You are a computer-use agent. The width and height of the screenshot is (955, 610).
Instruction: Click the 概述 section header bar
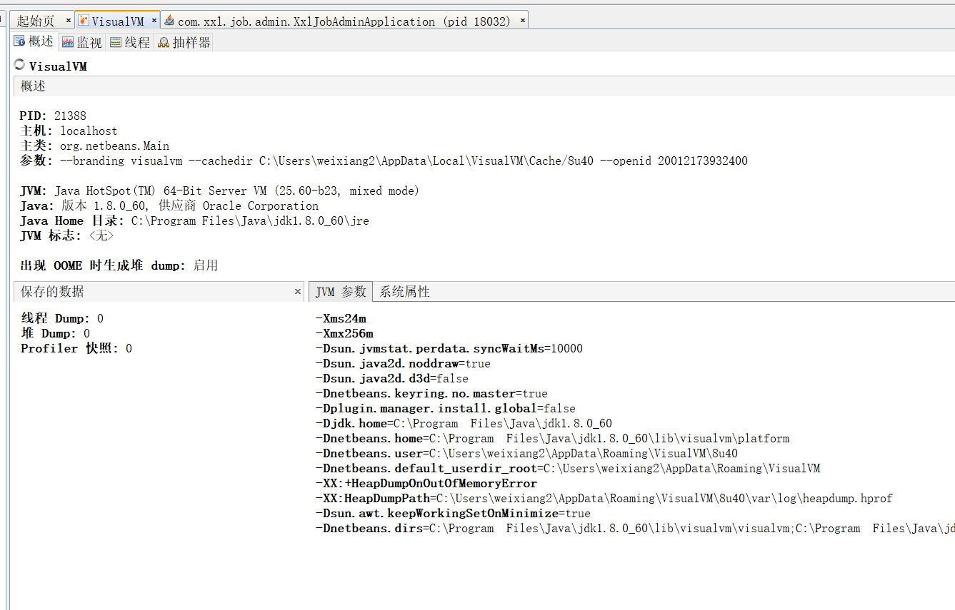coord(484,86)
